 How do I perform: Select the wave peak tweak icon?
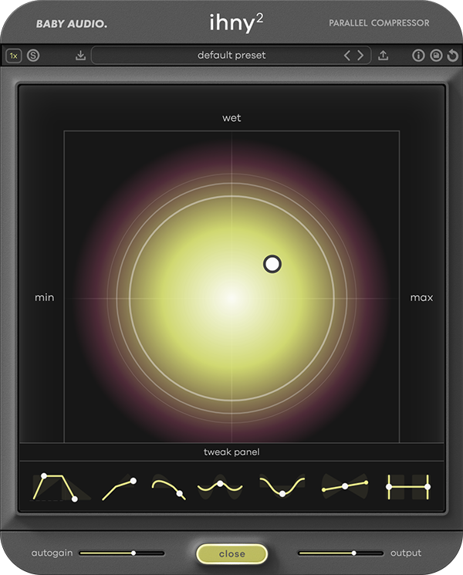click(x=220, y=488)
